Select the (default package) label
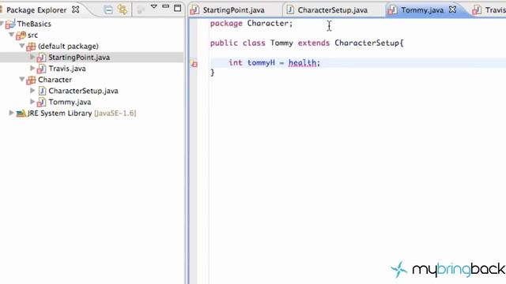 [x=68, y=46]
